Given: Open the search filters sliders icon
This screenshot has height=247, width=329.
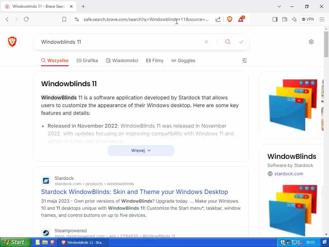Looking at the screenshot, I should 245,60.
